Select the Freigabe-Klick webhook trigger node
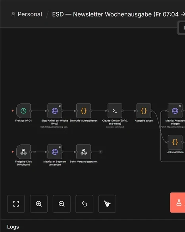The image size is (185, 232). tap(23, 152)
